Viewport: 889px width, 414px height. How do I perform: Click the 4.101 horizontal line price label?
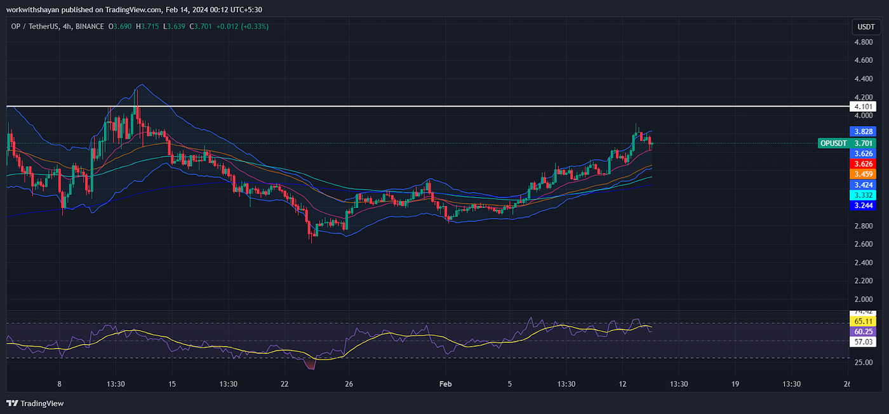862,107
